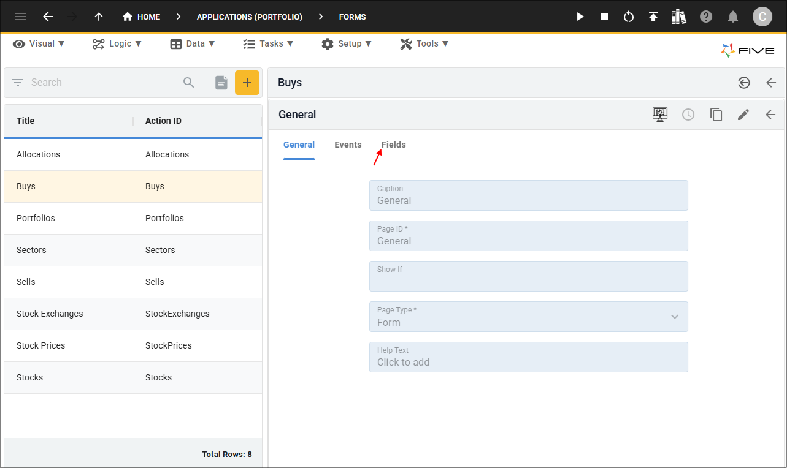Image resolution: width=787 pixels, height=468 pixels.
Task: Open the Visual menu
Action: [x=39, y=43]
